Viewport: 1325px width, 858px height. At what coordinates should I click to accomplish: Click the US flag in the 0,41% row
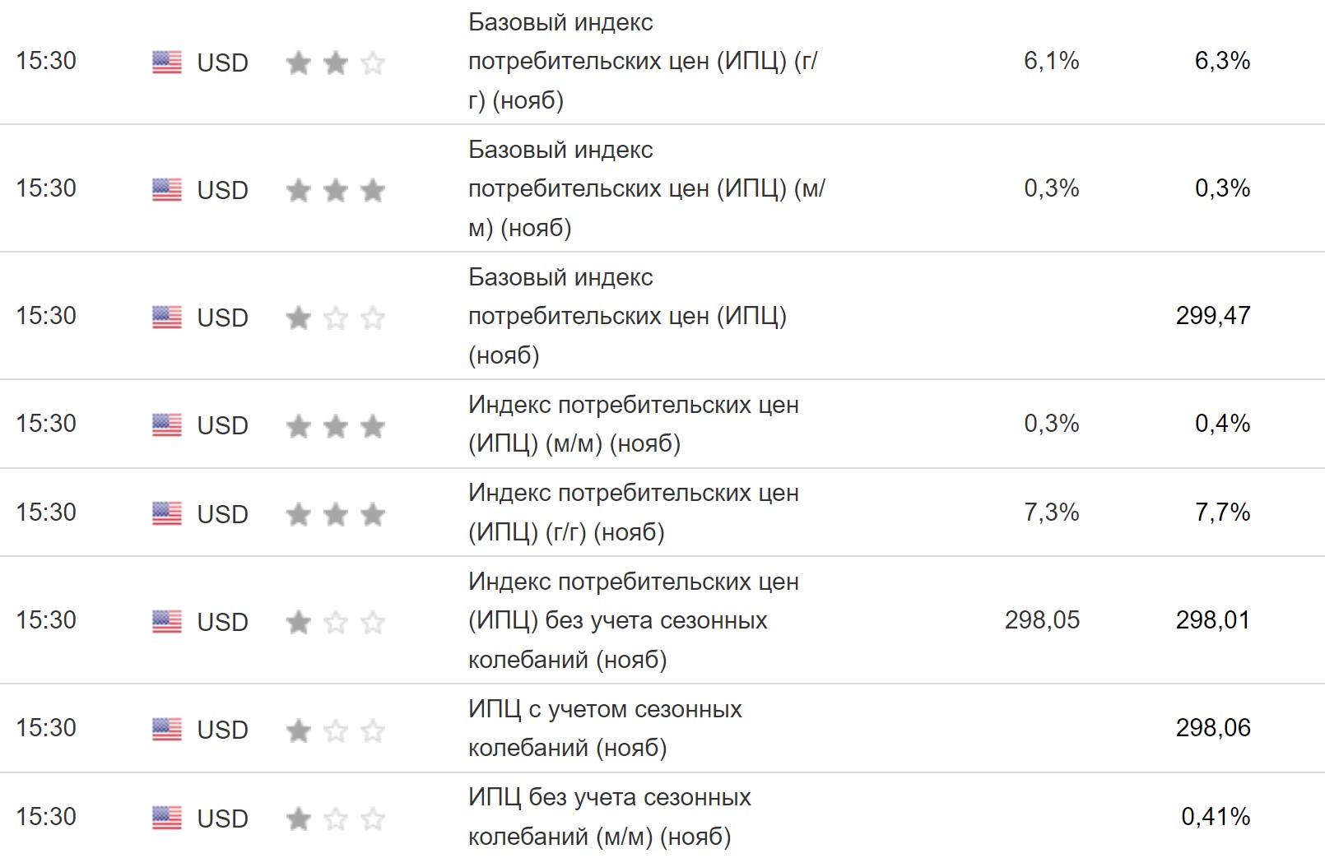click(x=166, y=819)
